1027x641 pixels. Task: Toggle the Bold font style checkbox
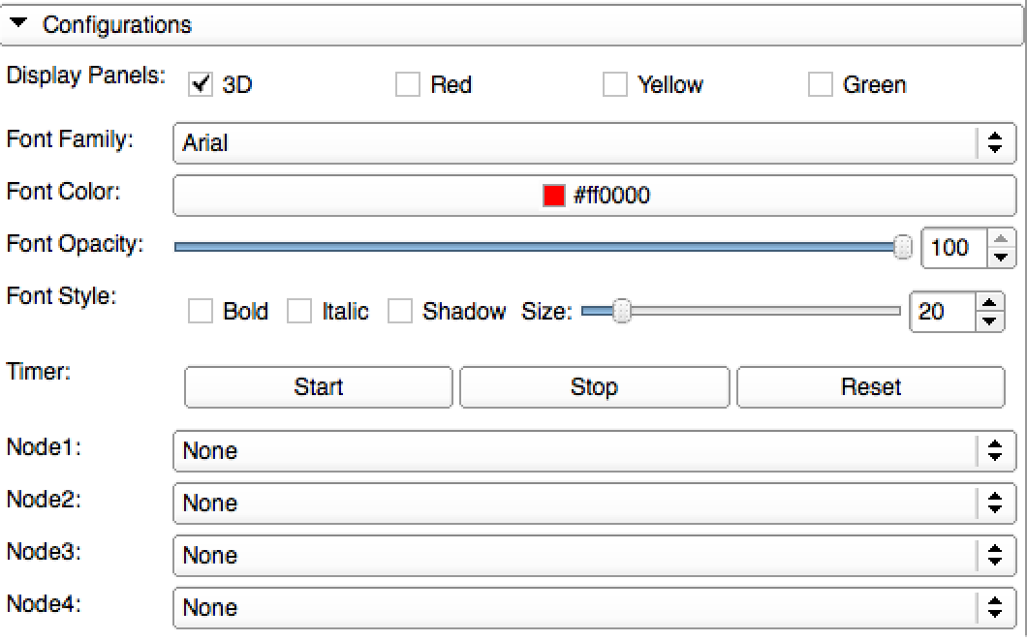201,312
